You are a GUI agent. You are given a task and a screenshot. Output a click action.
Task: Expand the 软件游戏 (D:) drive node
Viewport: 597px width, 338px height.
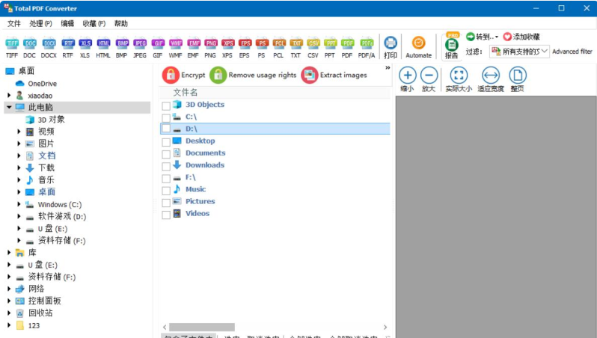click(19, 216)
